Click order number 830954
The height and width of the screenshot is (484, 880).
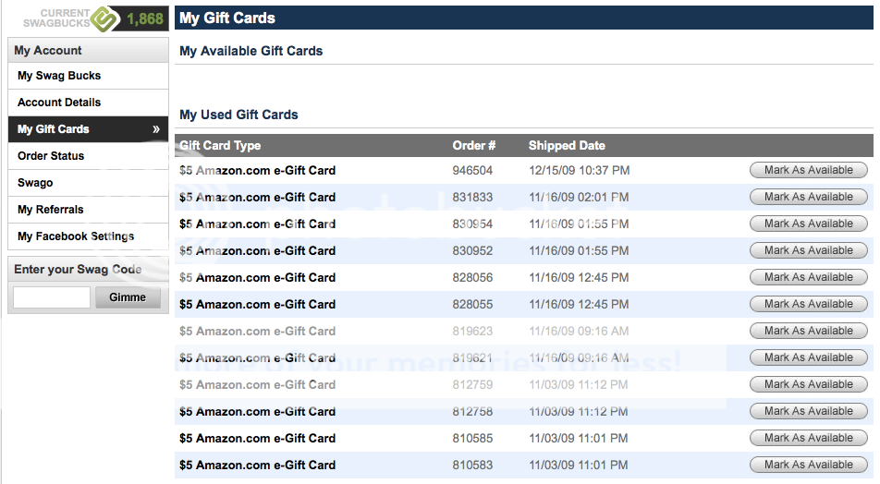472,224
